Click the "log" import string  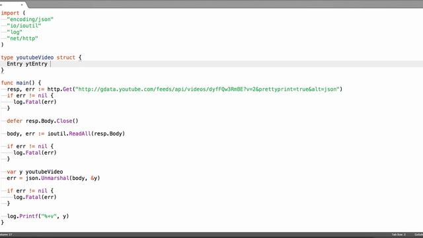(15, 32)
